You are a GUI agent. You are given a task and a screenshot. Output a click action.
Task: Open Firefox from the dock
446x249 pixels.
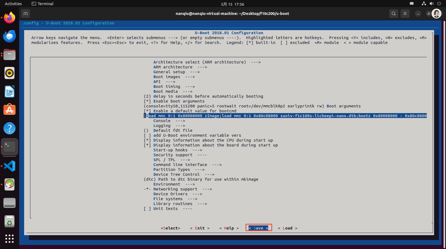point(10,18)
